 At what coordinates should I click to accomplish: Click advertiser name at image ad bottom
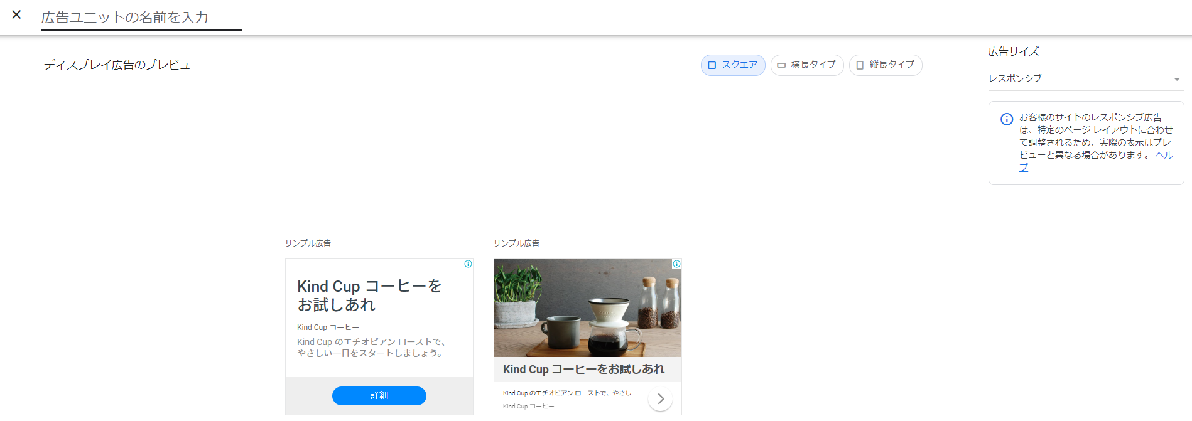[528, 407]
